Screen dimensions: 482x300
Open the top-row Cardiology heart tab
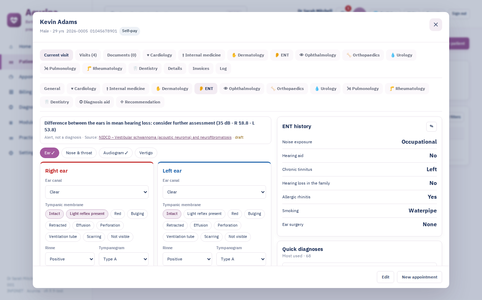click(159, 55)
